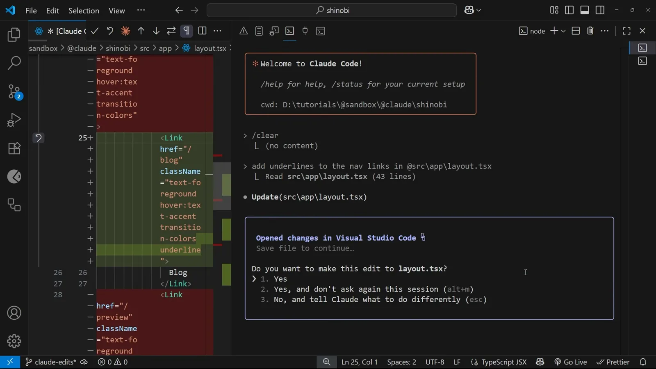
Task: Open the Customize Layout icon
Action: pyautogui.click(x=554, y=10)
